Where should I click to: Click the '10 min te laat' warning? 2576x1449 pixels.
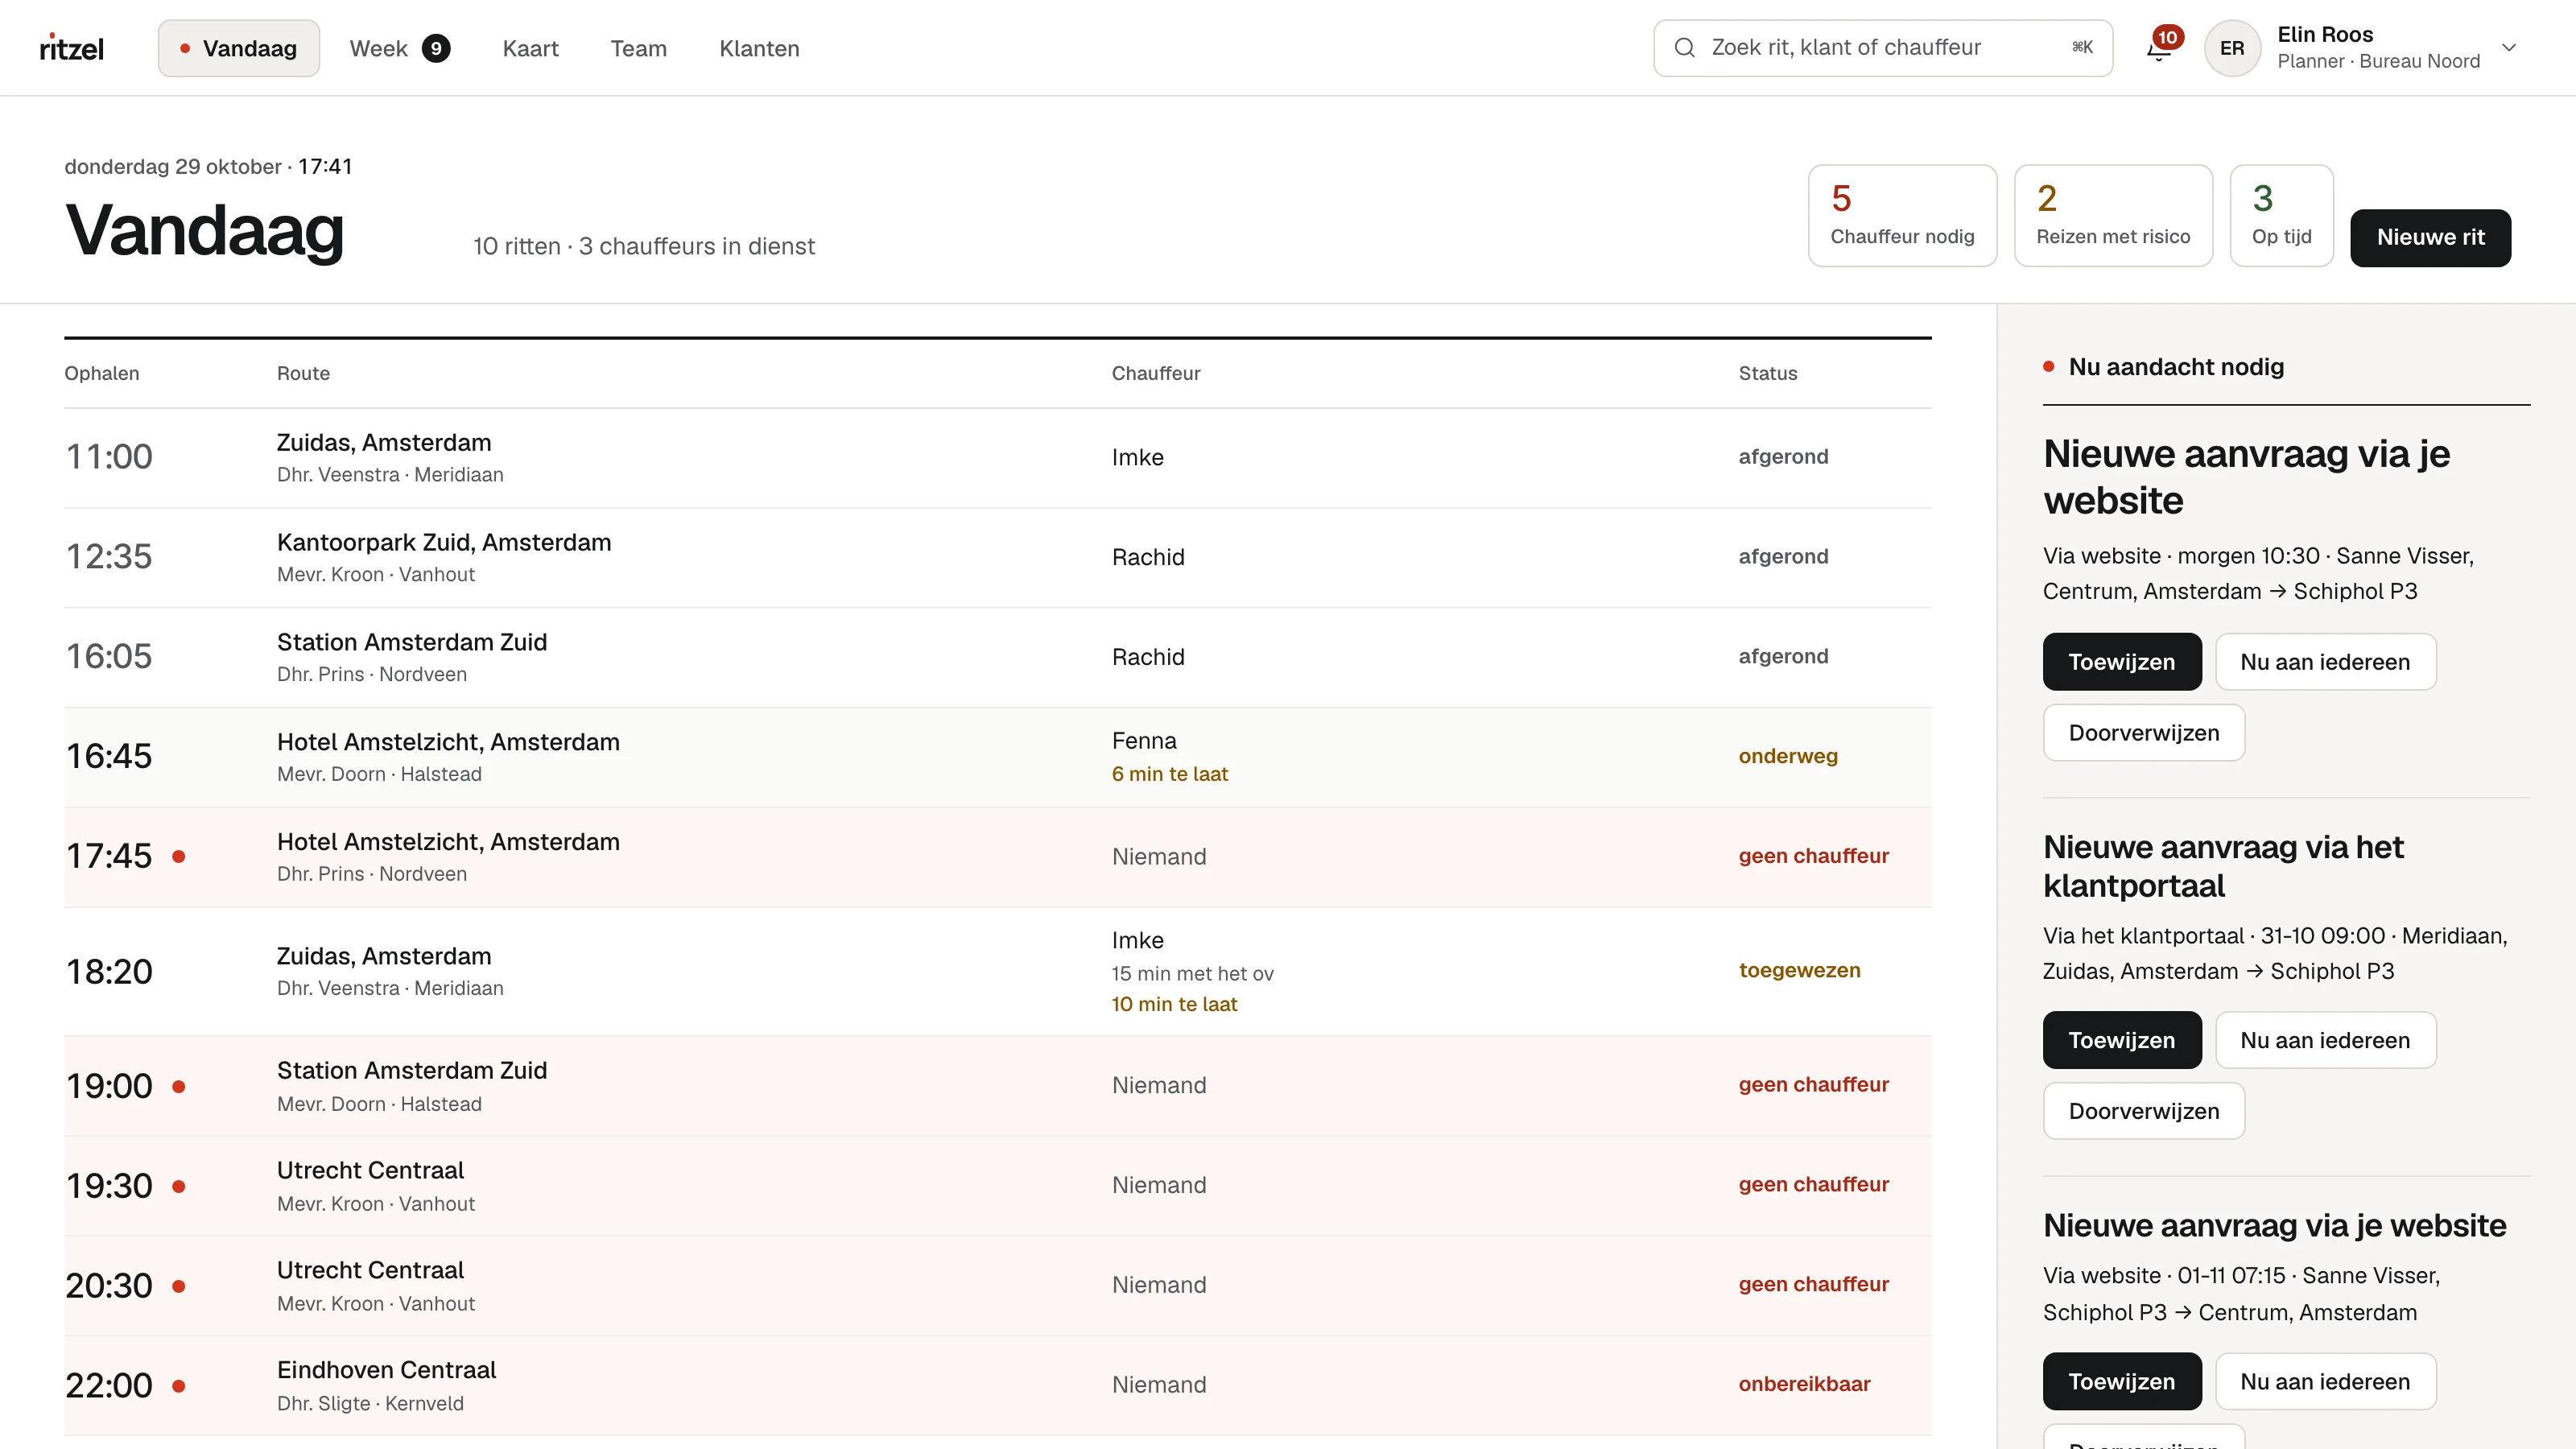pos(1174,1004)
